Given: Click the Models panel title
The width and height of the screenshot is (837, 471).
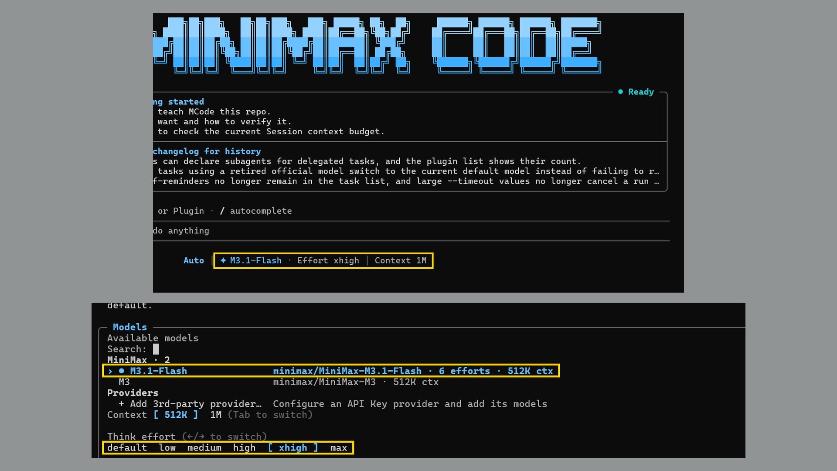Looking at the screenshot, I should (x=130, y=327).
